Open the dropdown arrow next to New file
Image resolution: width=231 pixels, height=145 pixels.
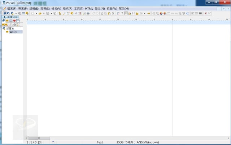pos(36,13)
